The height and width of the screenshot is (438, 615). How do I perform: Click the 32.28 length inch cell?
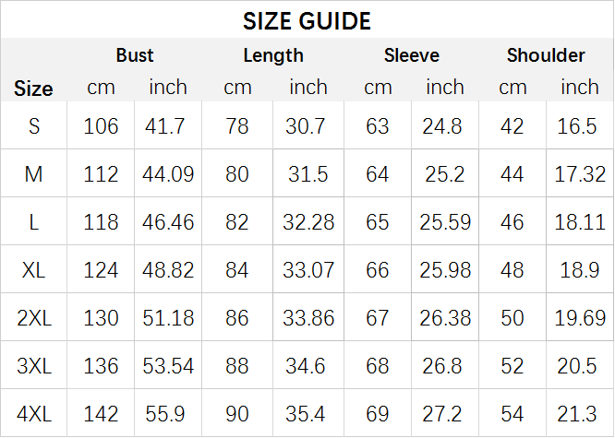tap(308, 222)
